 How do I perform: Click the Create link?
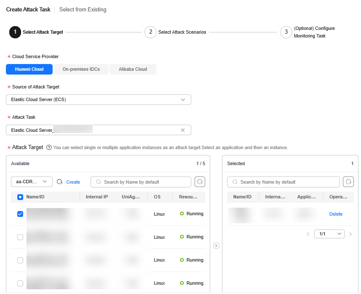coord(73,182)
